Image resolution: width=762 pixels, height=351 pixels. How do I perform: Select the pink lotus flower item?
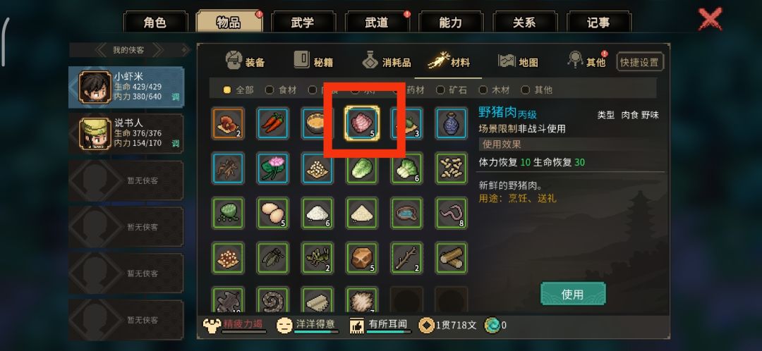point(272,168)
